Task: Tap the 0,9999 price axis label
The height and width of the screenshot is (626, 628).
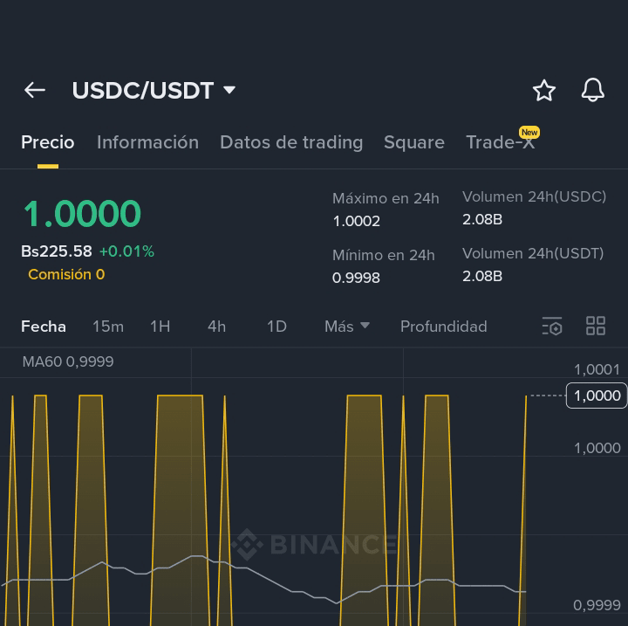Action: (597, 605)
